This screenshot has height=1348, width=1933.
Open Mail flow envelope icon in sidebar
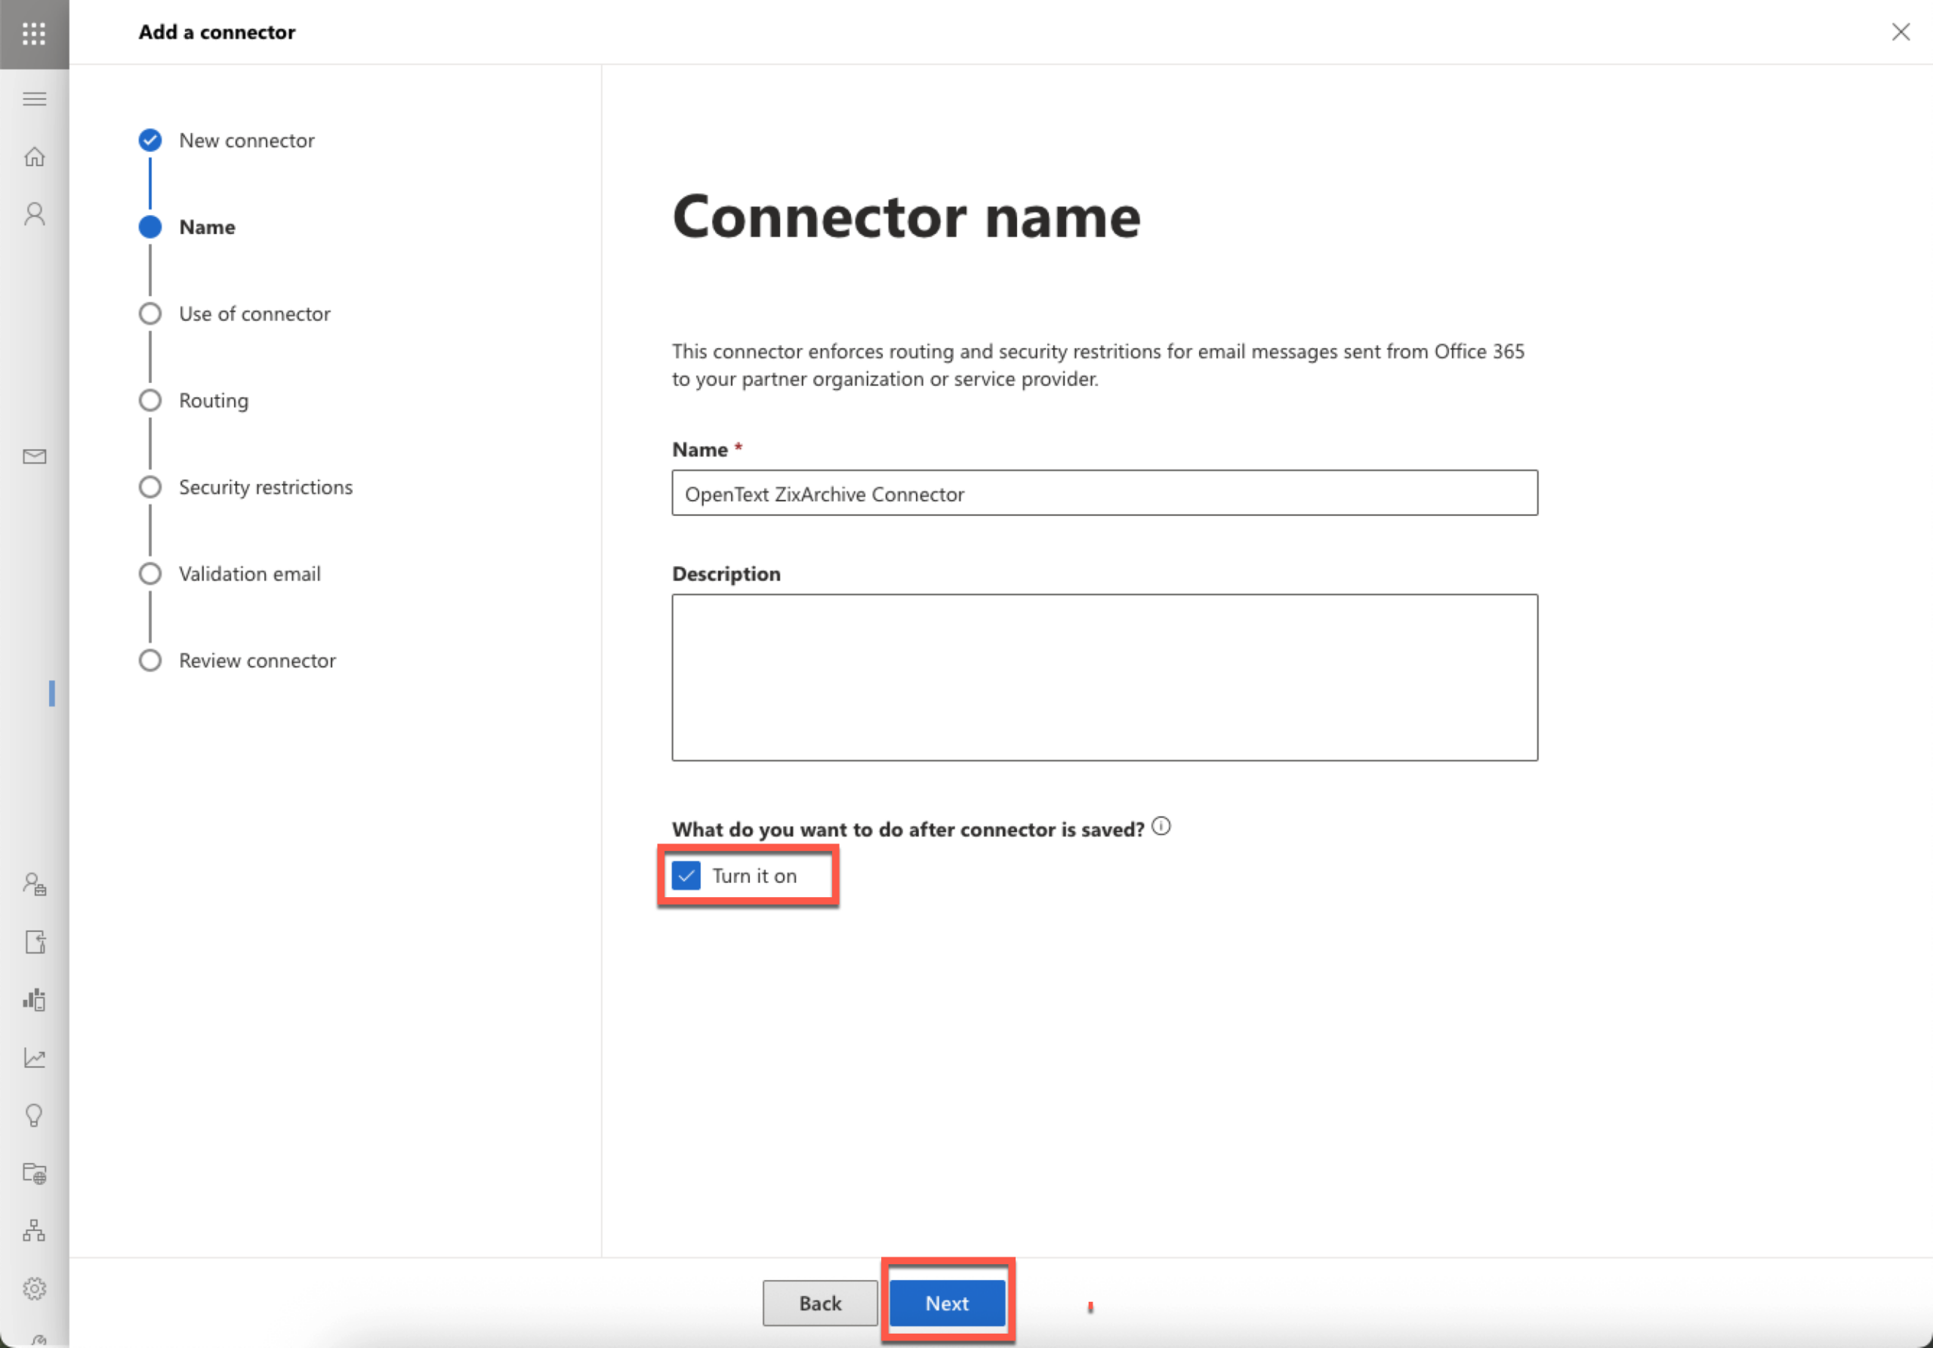(x=35, y=456)
